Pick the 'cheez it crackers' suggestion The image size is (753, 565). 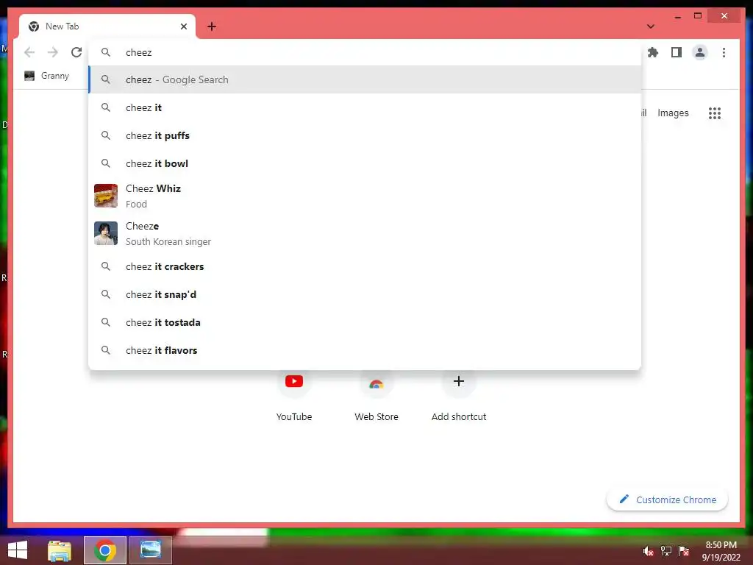[365, 266]
